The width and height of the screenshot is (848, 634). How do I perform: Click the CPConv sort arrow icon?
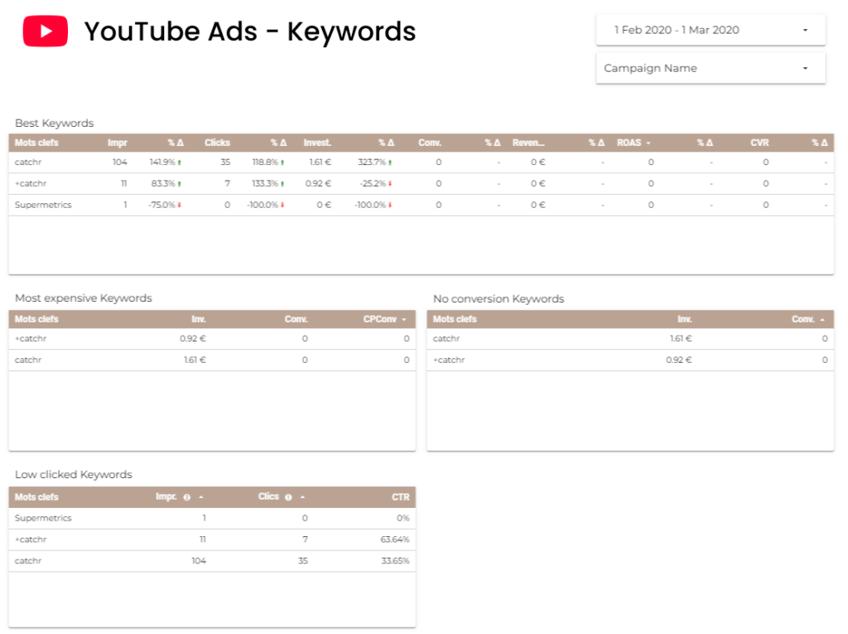point(404,319)
